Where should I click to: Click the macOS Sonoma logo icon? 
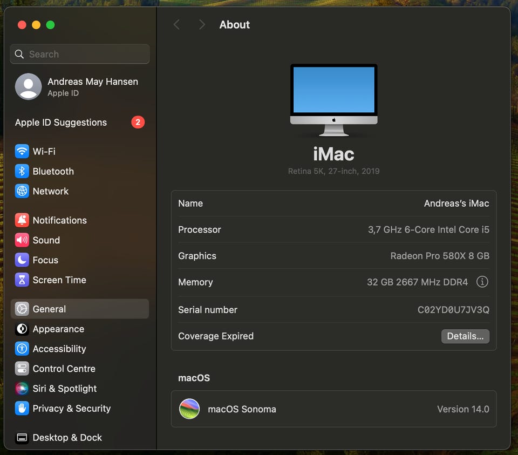coord(189,409)
